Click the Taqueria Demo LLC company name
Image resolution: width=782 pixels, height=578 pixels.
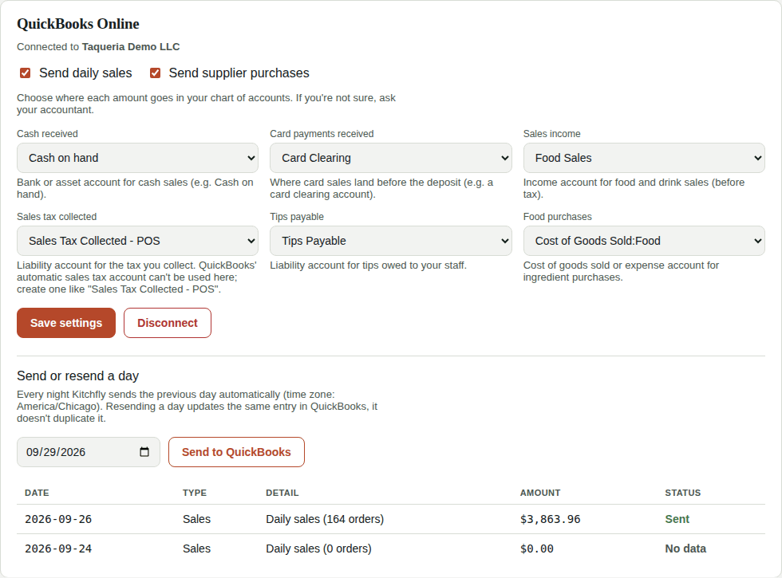(131, 47)
